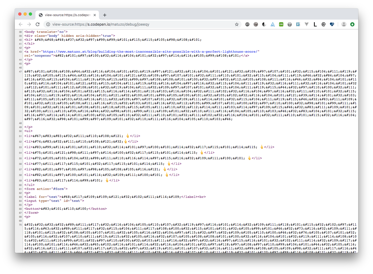Focus the address bar URL field

pos(143,24)
